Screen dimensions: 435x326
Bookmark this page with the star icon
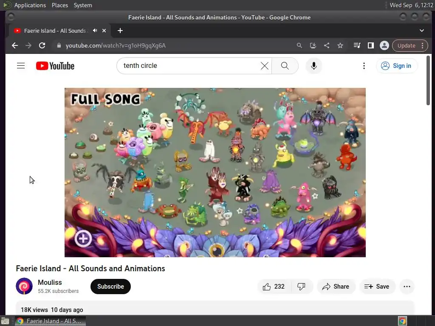click(x=340, y=45)
